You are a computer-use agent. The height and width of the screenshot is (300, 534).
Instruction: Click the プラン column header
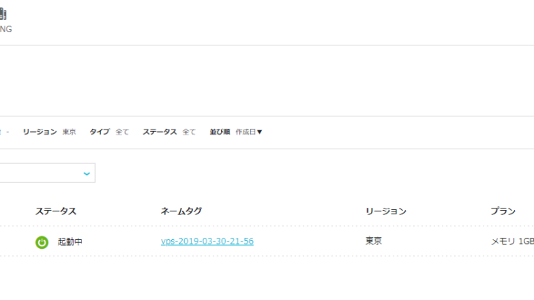[x=503, y=211]
